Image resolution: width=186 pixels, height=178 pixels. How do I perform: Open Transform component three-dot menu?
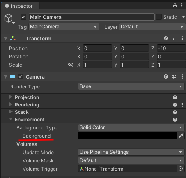(x=182, y=38)
